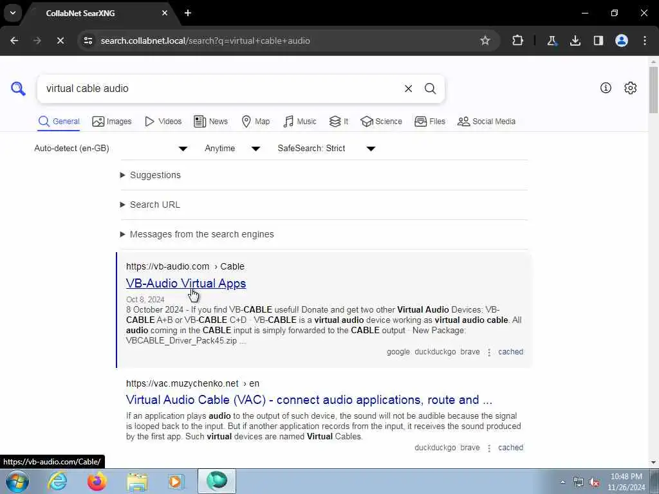The height and width of the screenshot is (494, 659).
Task: Open the Anytime time range dropdown
Action: [232, 149]
